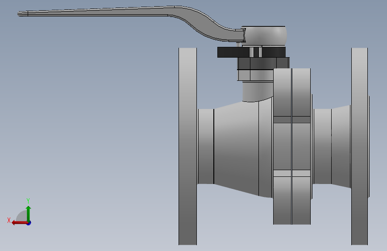Click the green Y axis arrow of the triad

pyautogui.click(x=29, y=213)
